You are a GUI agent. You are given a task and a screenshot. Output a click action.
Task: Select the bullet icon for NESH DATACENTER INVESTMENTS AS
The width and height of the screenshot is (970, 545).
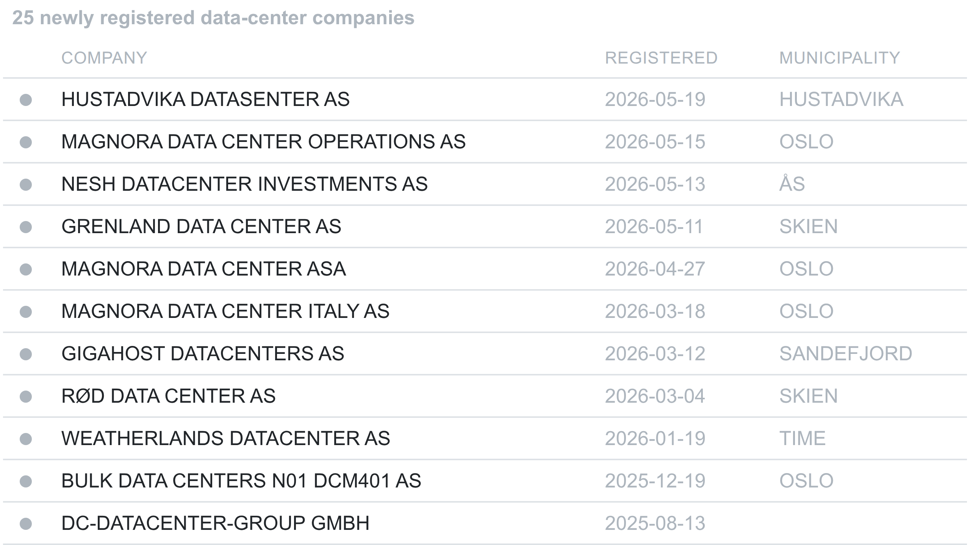point(26,185)
